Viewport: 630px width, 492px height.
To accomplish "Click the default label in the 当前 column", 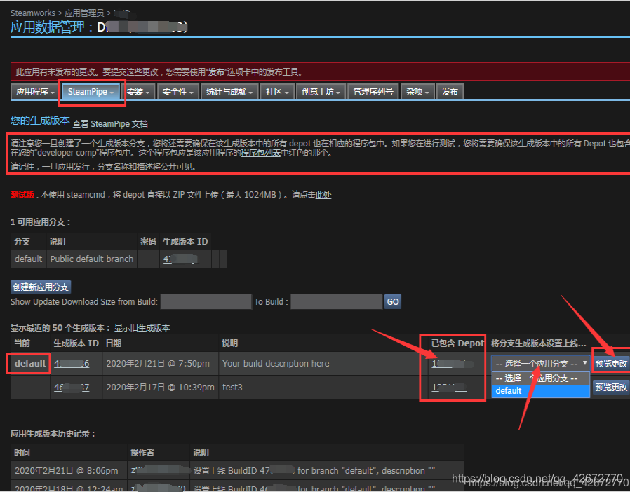I will pyautogui.click(x=30, y=364).
